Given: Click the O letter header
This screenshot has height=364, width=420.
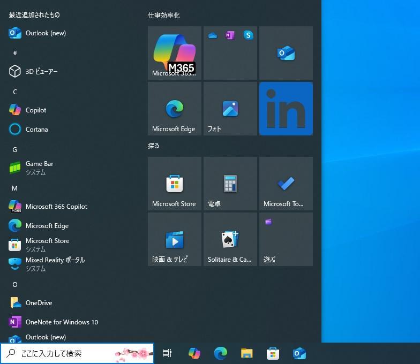Looking at the screenshot, I should pyautogui.click(x=15, y=285).
